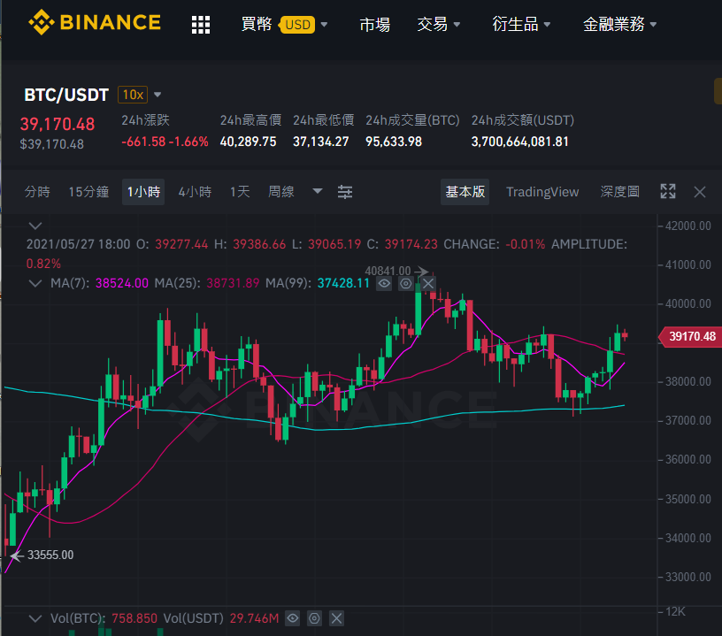Image resolution: width=722 pixels, height=636 pixels.
Task: Open Vol indicator settings gear icon
Action: tap(314, 618)
